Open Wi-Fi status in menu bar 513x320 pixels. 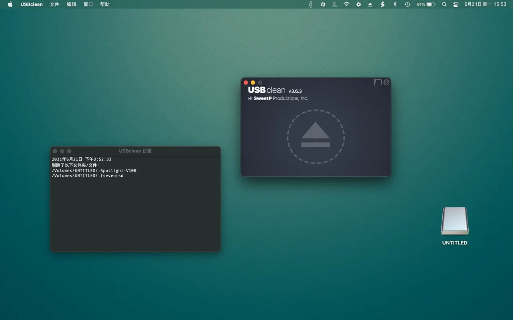[x=346, y=4]
